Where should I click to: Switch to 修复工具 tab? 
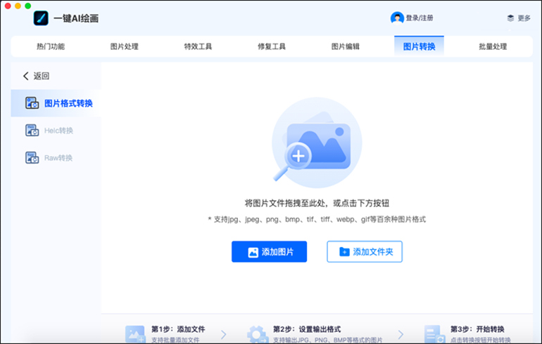tap(272, 46)
